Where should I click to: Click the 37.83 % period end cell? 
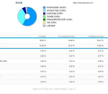coord(100,46)
